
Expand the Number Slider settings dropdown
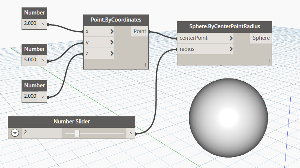point(15,133)
